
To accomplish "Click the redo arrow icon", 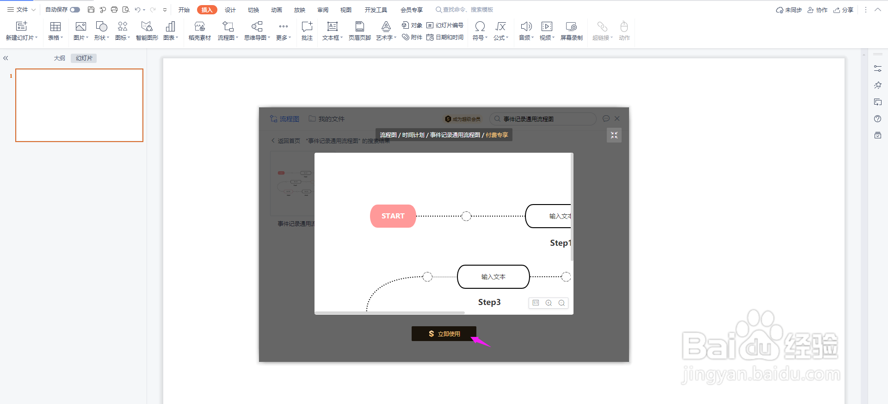I will pyautogui.click(x=153, y=10).
